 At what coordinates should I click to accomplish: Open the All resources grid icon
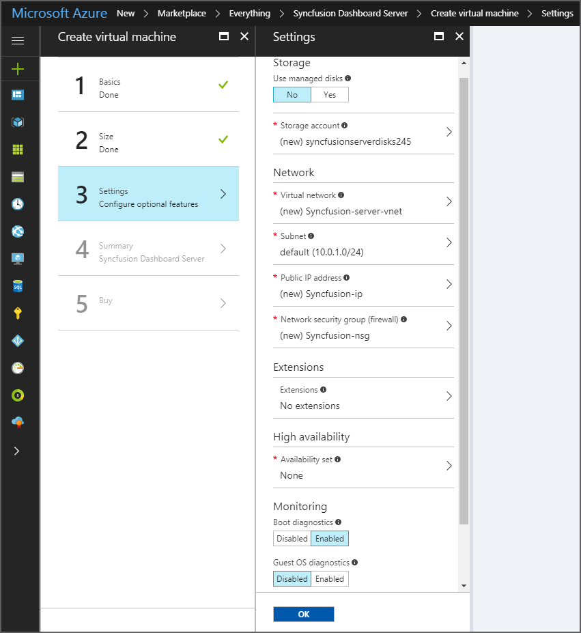[x=18, y=150]
